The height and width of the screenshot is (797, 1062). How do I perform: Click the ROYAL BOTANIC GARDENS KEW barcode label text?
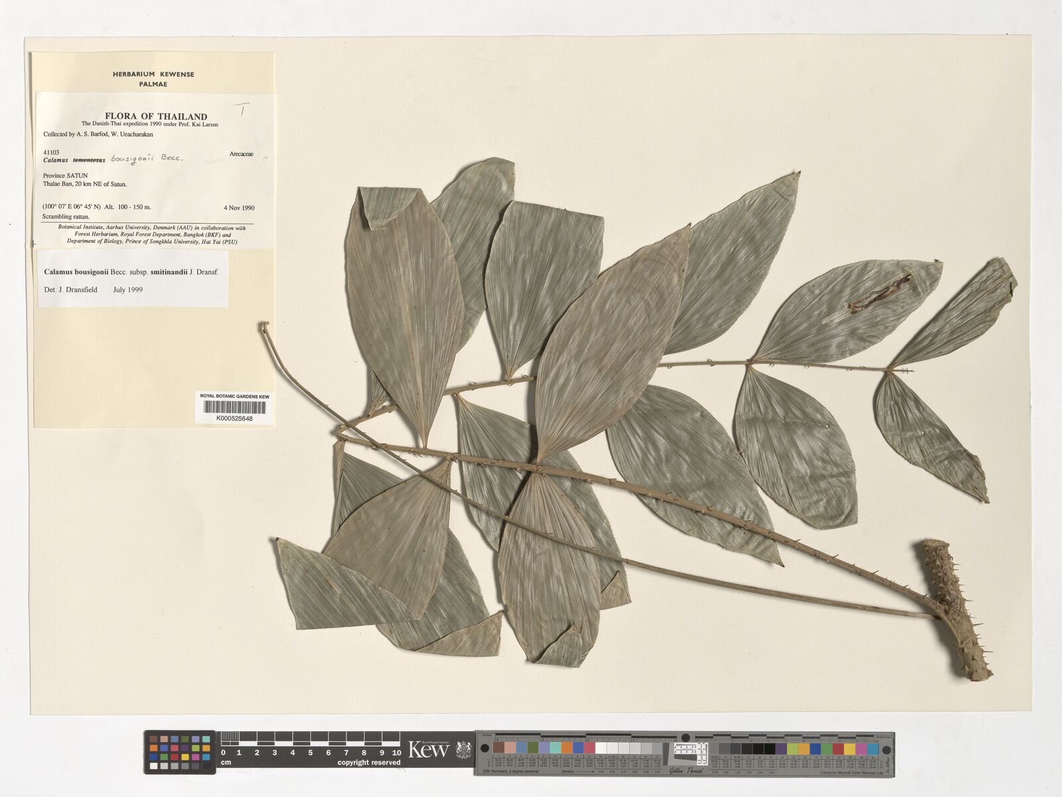pos(234,396)
